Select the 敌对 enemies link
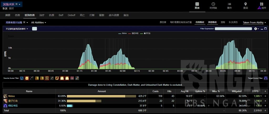The height and width of the screenshot is (114, 269). tap(11, 8)
